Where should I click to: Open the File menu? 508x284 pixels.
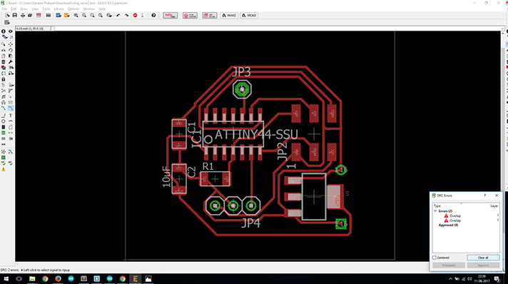[x=4, y=9]
